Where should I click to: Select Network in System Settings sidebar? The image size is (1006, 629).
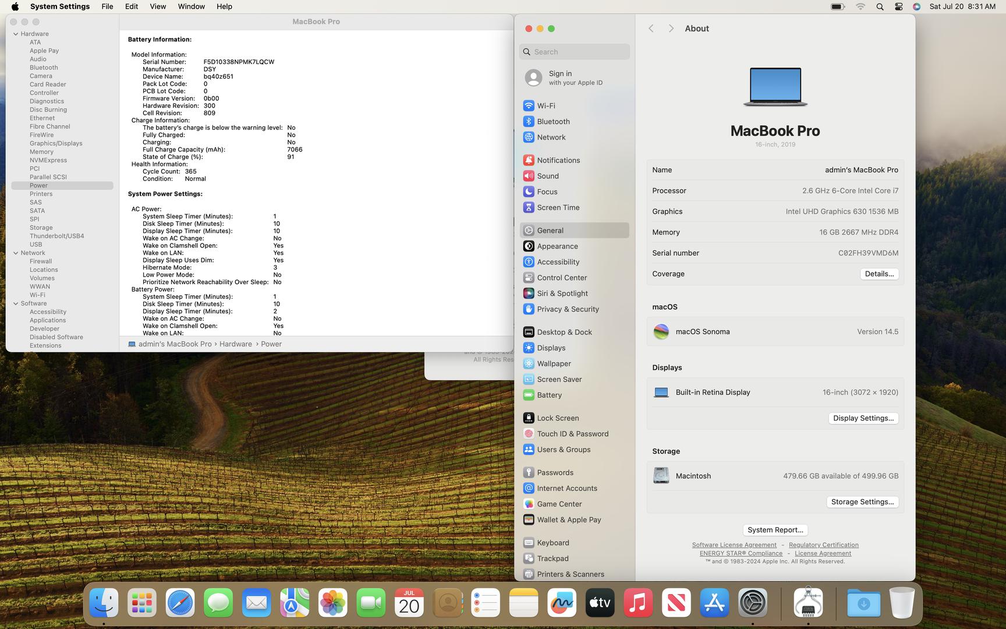(x=574, y=137)
